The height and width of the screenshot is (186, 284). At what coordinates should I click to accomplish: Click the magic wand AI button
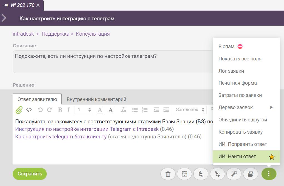234,174
